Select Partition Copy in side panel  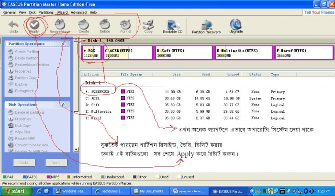pos(22,78)
